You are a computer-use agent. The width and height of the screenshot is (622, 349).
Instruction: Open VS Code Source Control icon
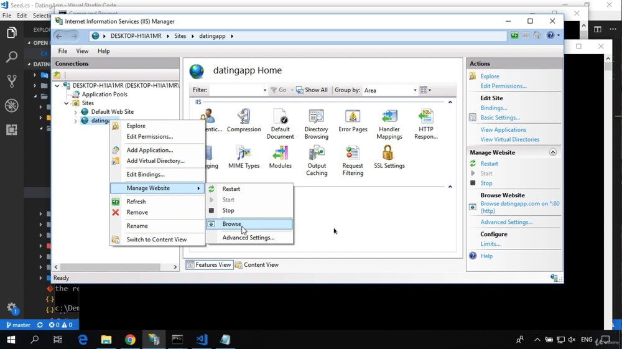[x=11, y=81]
